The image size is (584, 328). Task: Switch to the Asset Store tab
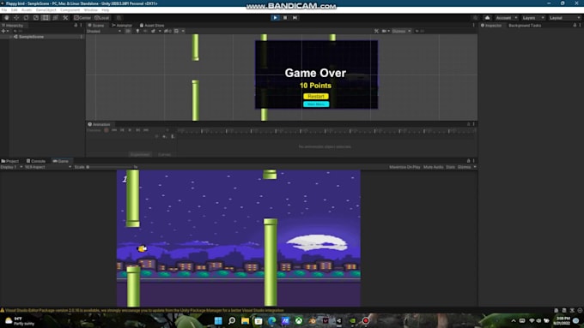152,25
